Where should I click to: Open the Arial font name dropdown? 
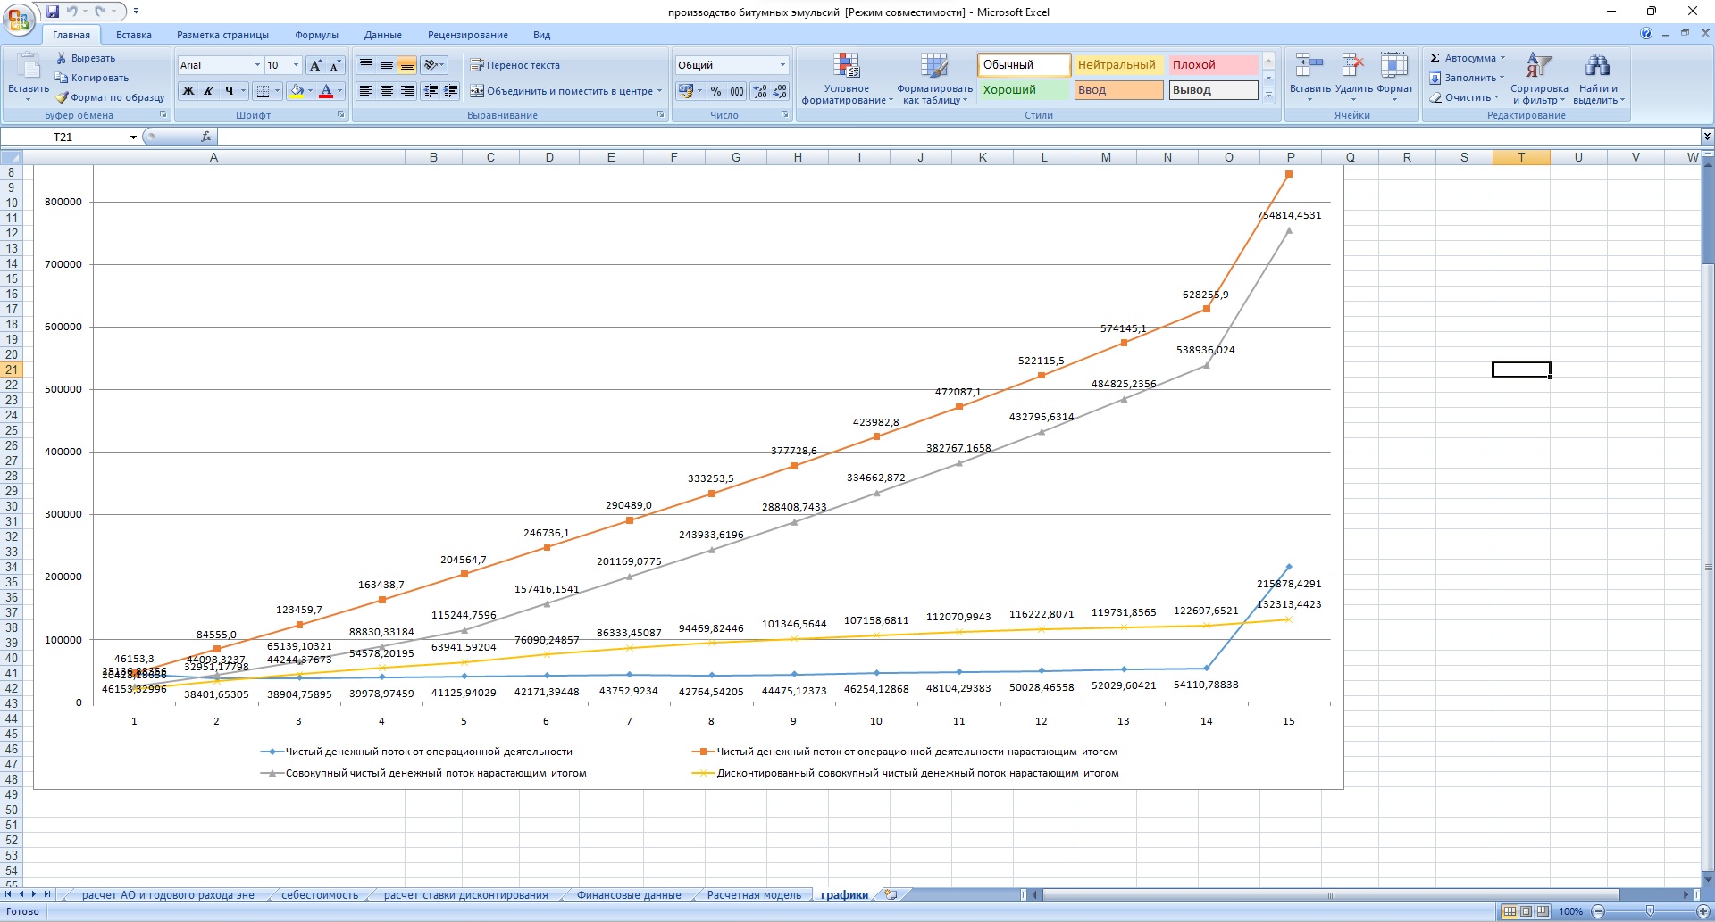pyautogui.click(x=258, y=65)
